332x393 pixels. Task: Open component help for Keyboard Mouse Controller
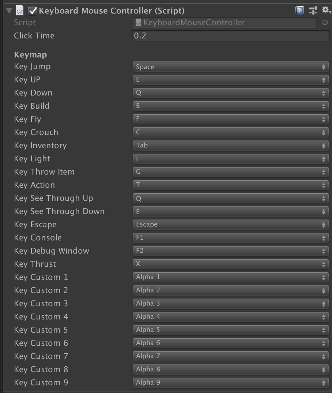coord(299,10)
